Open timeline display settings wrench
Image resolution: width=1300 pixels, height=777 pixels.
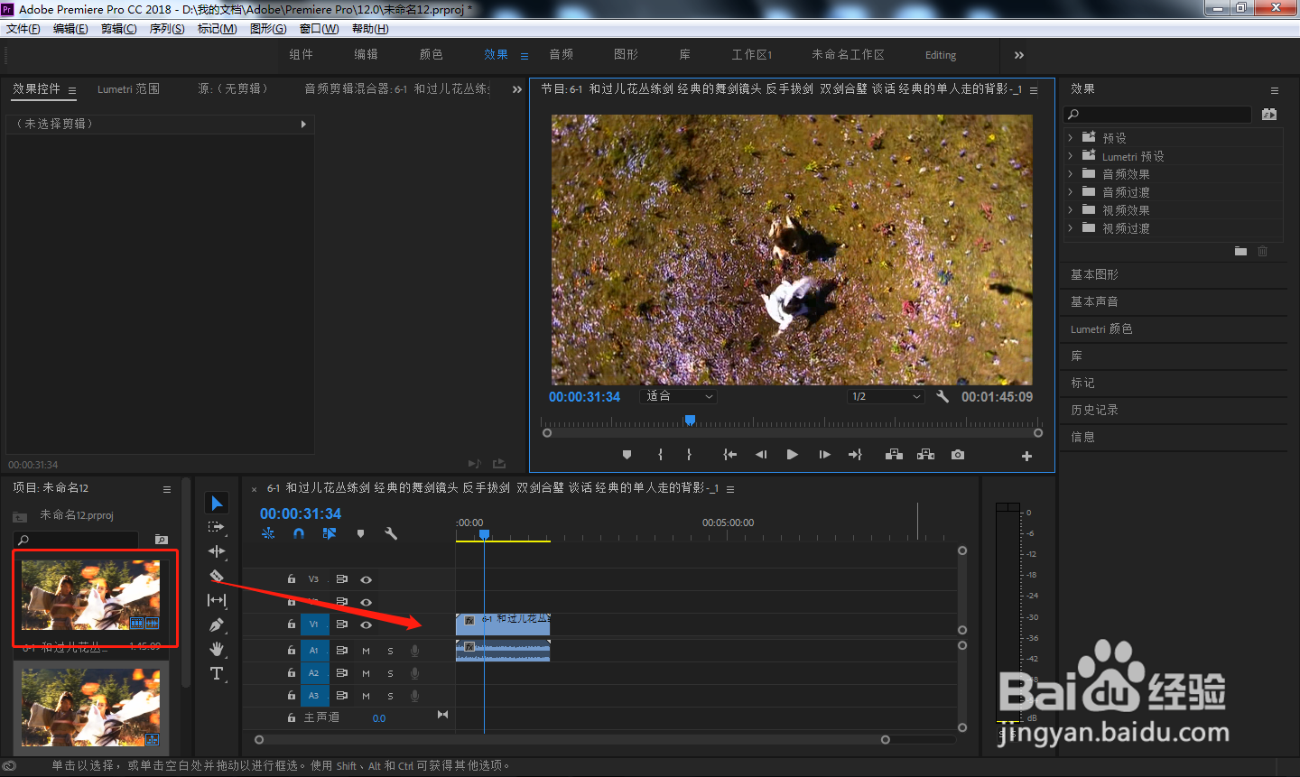tap(391, 533)
